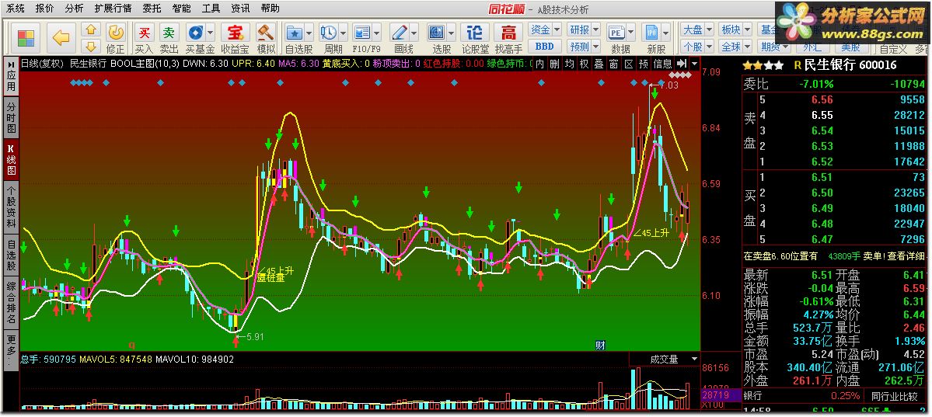Click the 信息 tool in chart header

tap(663, 63)
